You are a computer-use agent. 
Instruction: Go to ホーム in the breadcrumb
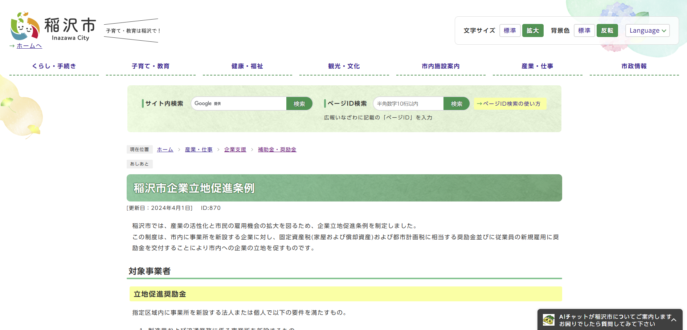(165, 150)
